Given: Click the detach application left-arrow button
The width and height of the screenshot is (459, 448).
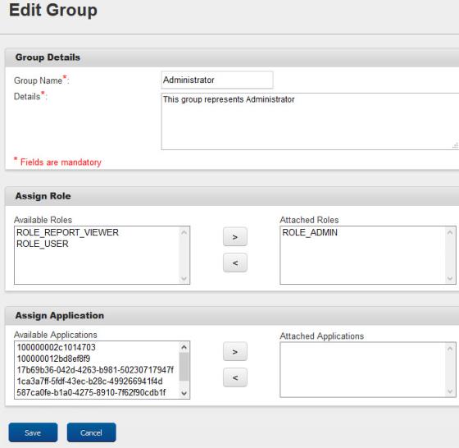Looking at the screenshot, I should [235, 377].
